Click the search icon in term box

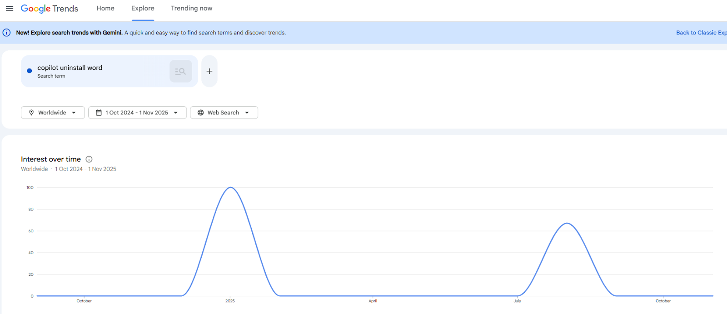180,71
